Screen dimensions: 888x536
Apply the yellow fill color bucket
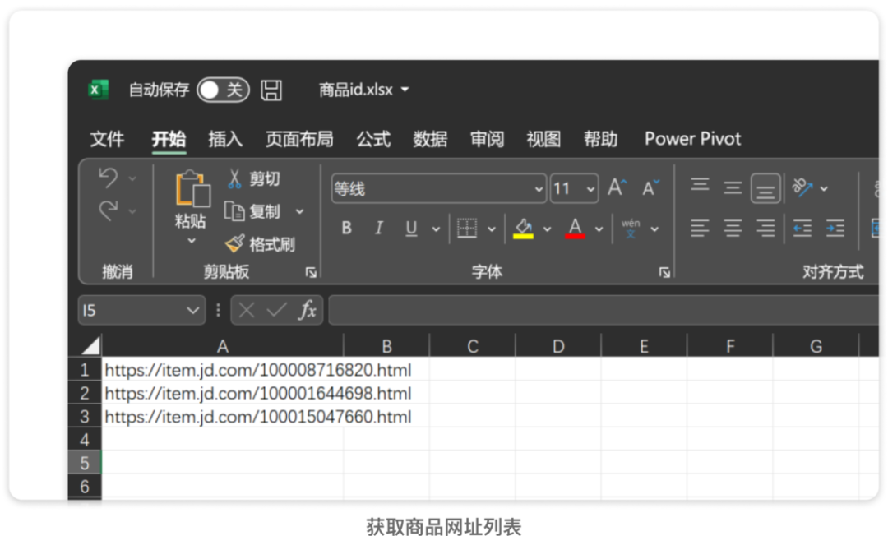point(523,228)
